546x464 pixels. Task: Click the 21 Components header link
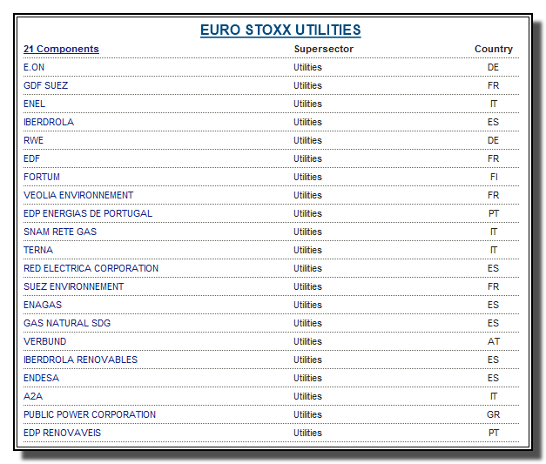(61, 49)
